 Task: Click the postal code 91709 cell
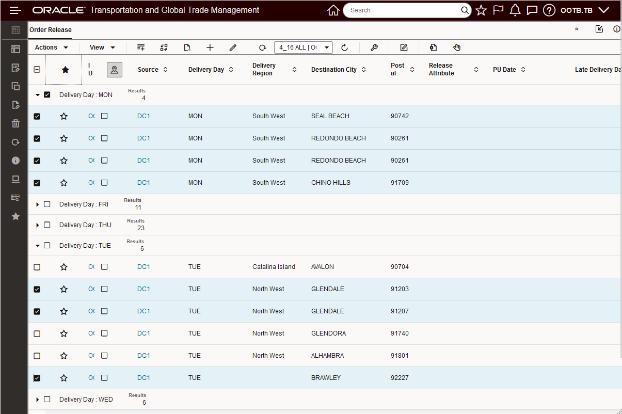tap(400, 183)
